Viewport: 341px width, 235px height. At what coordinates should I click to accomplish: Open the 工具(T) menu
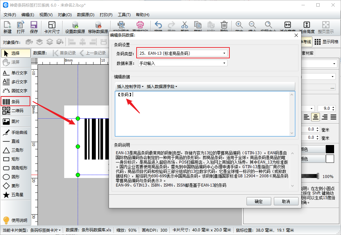(124, 15)
